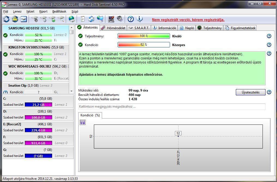Screen dimensions: 277x182
Task: Open the Súgó menu
Action: pos(75,11)
